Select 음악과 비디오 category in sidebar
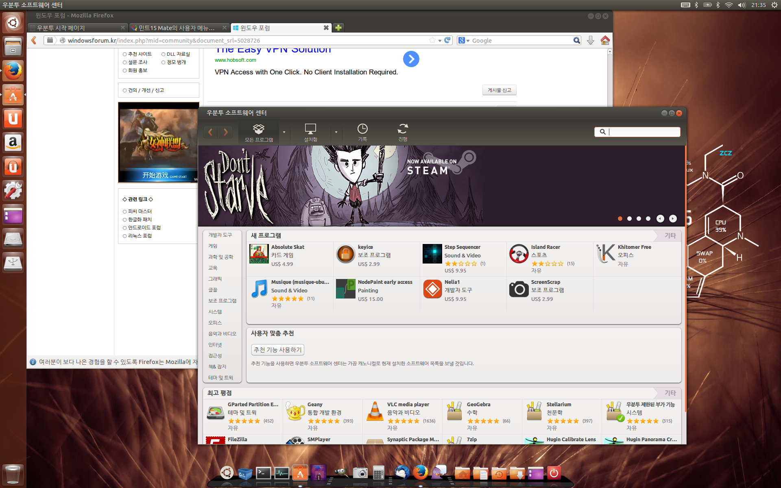 tap(222, 334)
